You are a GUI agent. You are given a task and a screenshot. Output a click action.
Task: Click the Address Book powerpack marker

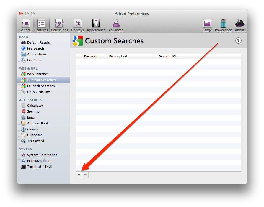[x=19, y=123]
